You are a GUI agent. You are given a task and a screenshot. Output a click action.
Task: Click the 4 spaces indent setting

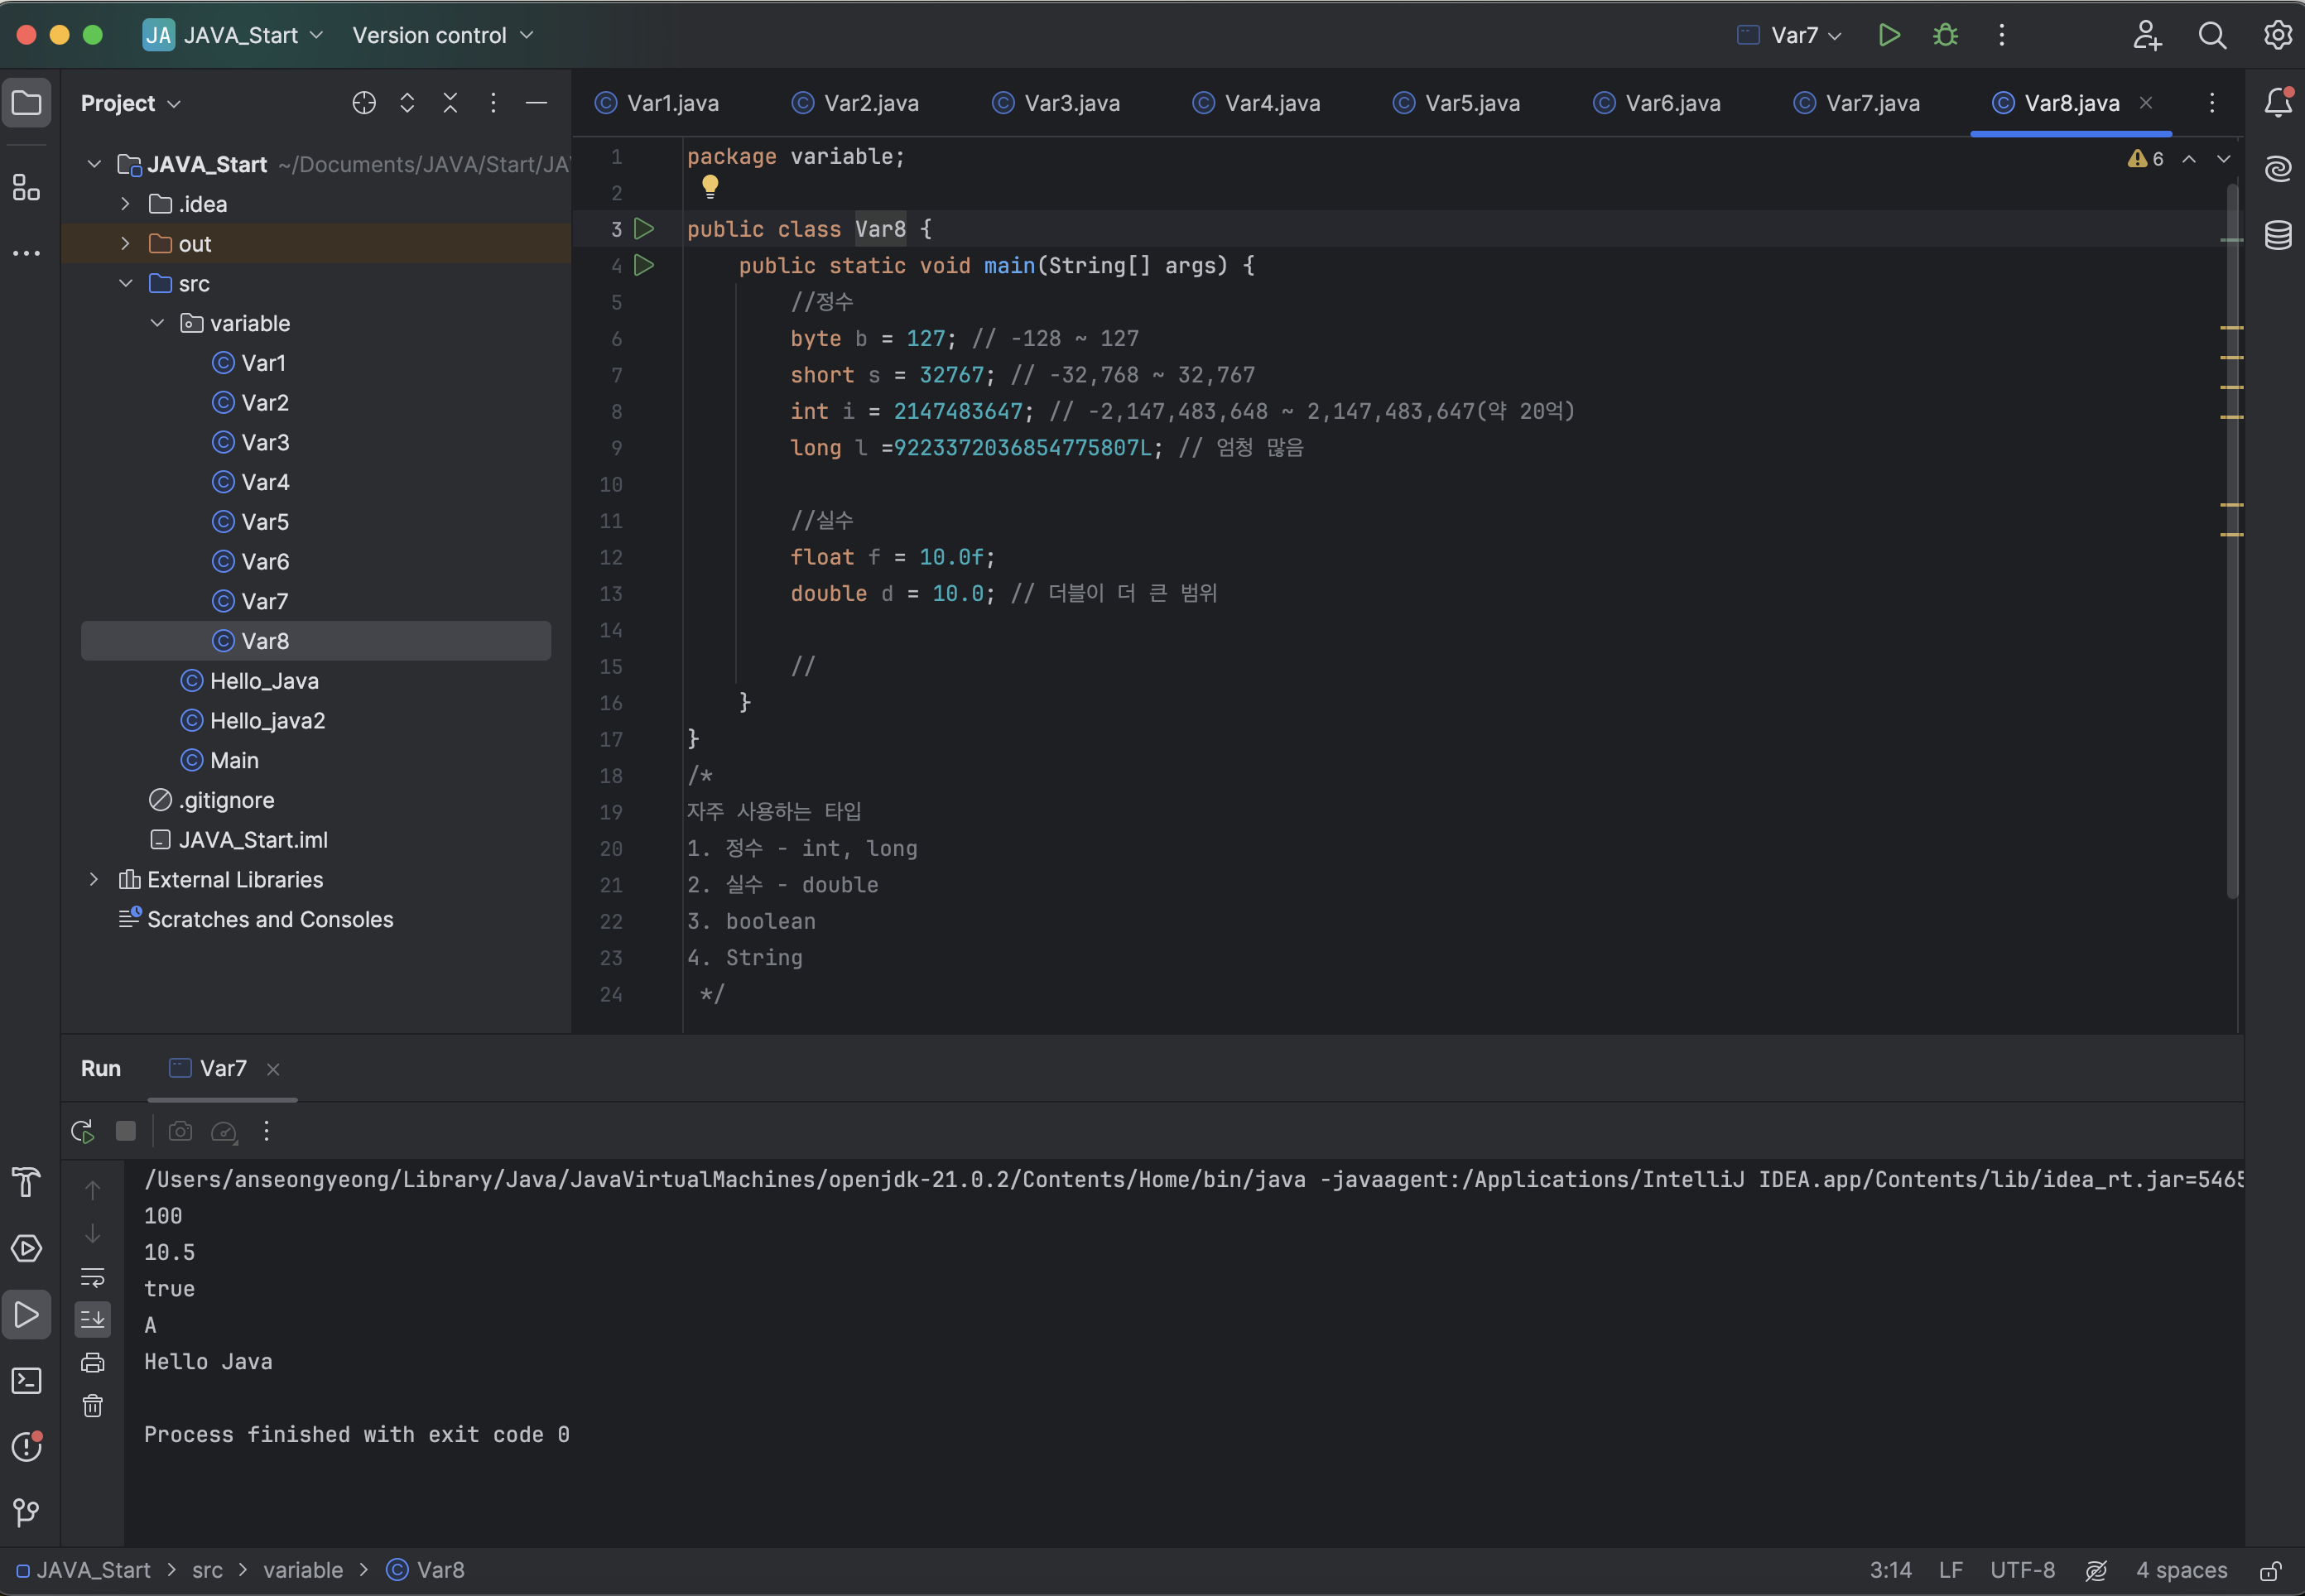[x=2181, y=1570]
